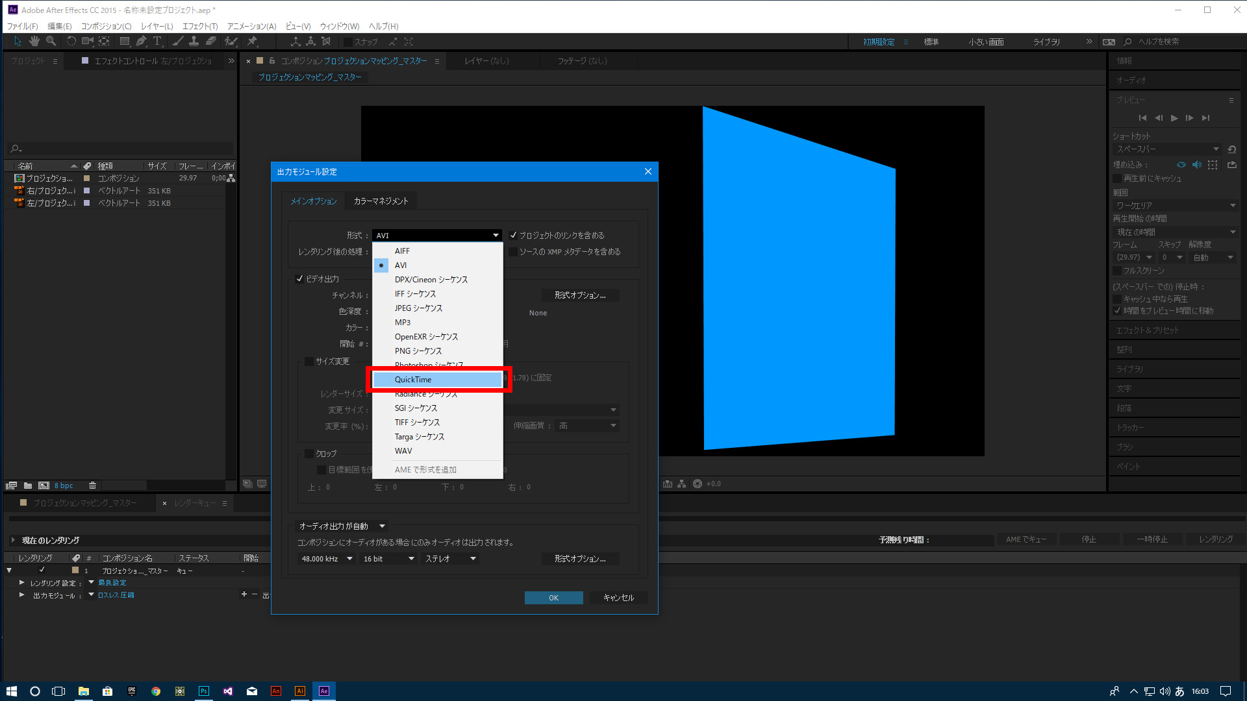Select the Hand tool

point(34,42)
